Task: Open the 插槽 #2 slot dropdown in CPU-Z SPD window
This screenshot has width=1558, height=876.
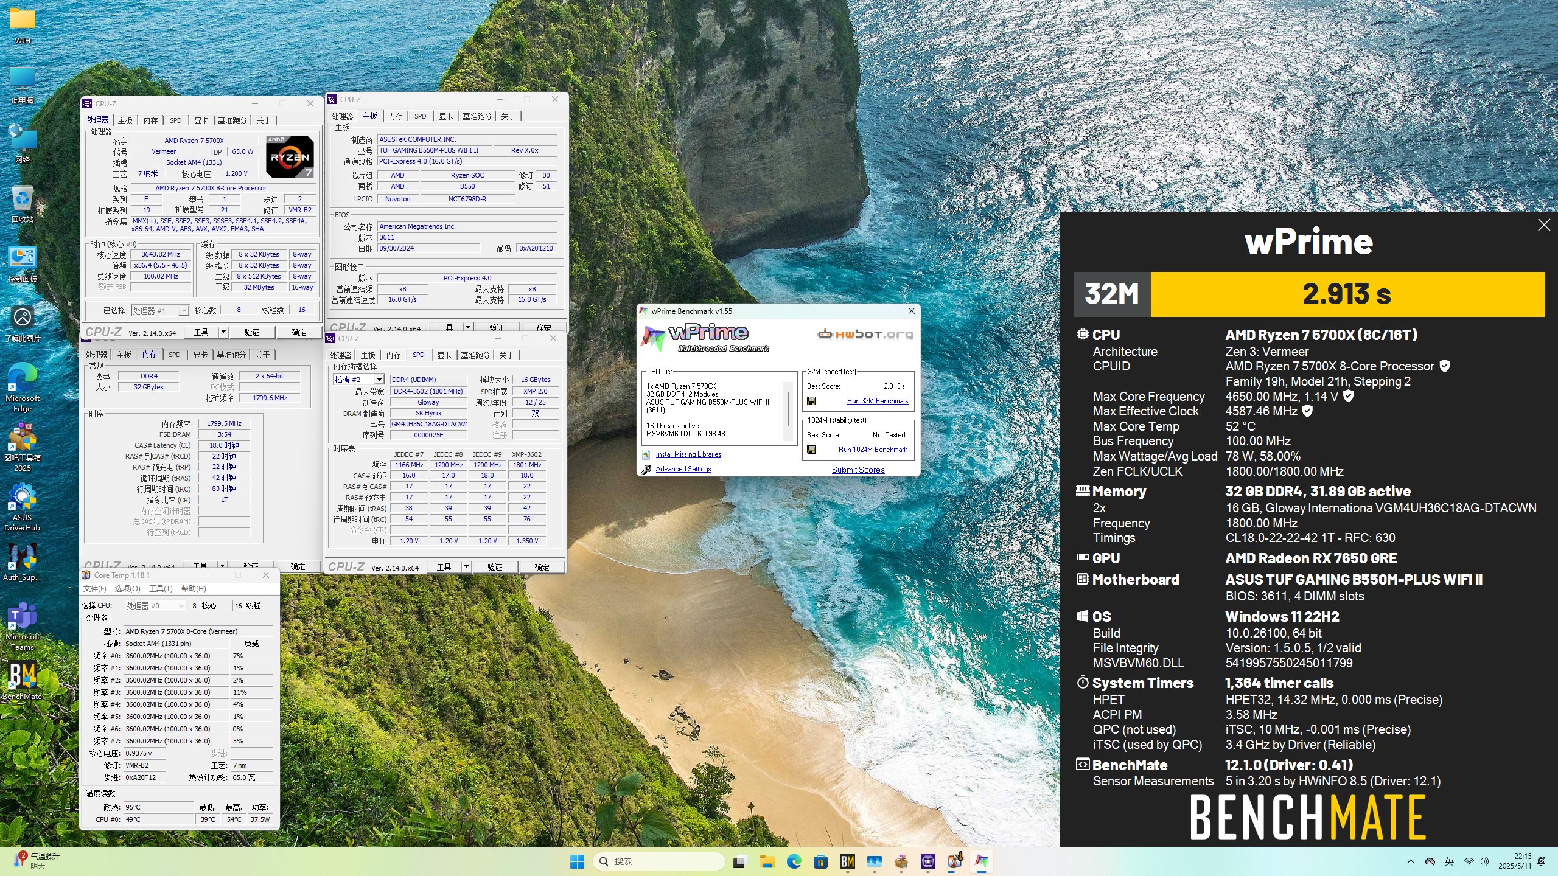Action: pos(358,380)
